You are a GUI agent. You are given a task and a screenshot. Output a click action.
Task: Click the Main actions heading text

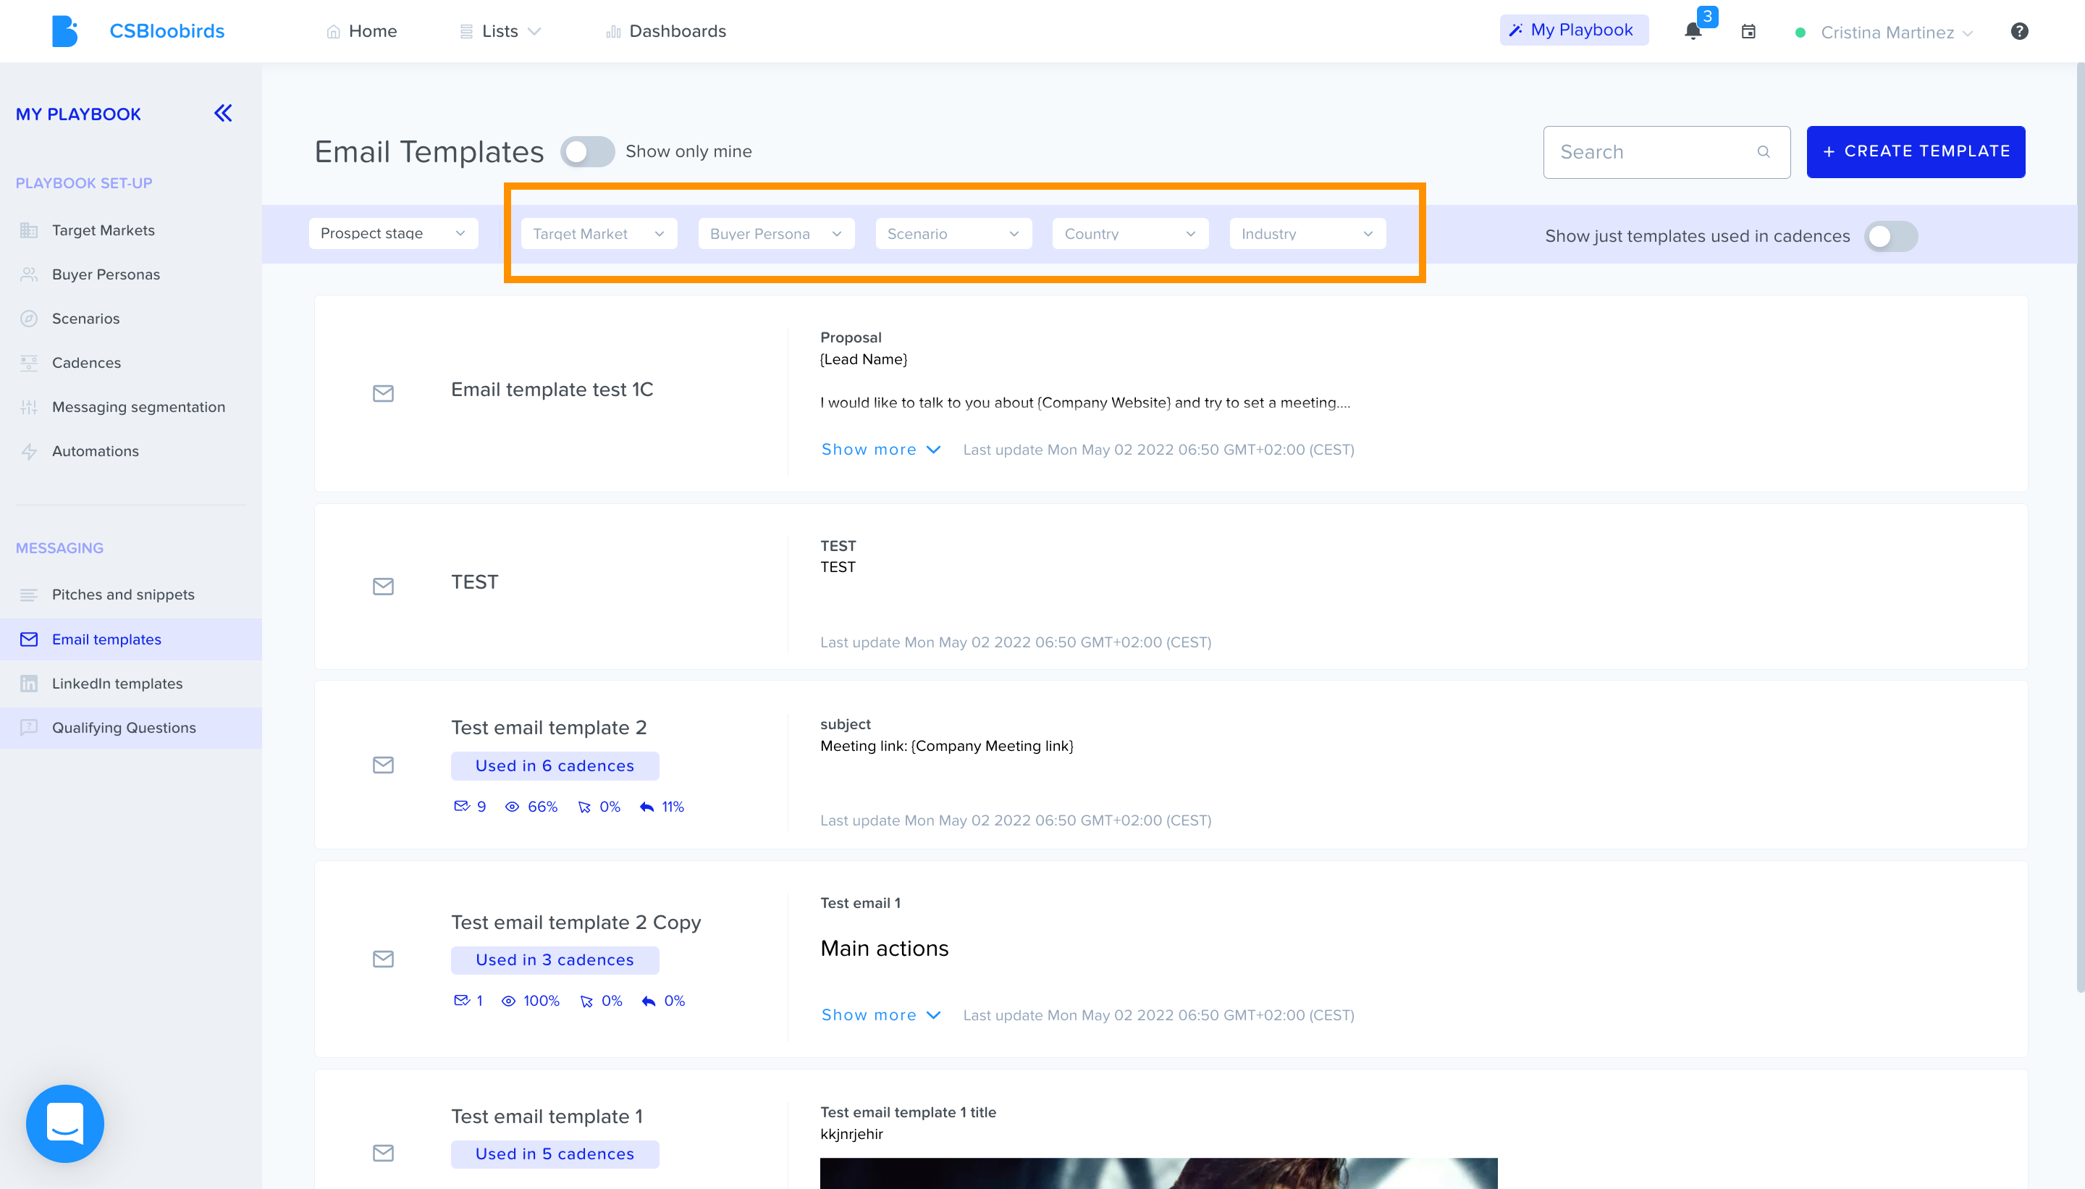[x=884, y=949]
